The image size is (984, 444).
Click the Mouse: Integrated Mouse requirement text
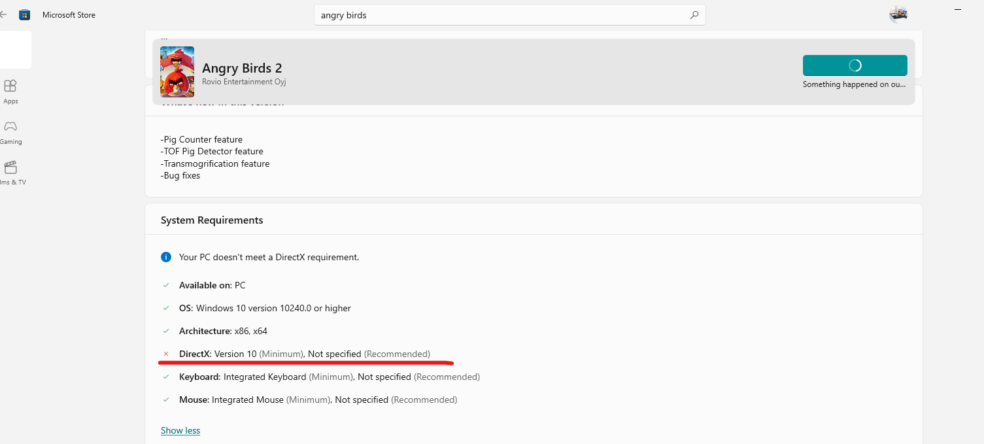(x=318, y=400)
